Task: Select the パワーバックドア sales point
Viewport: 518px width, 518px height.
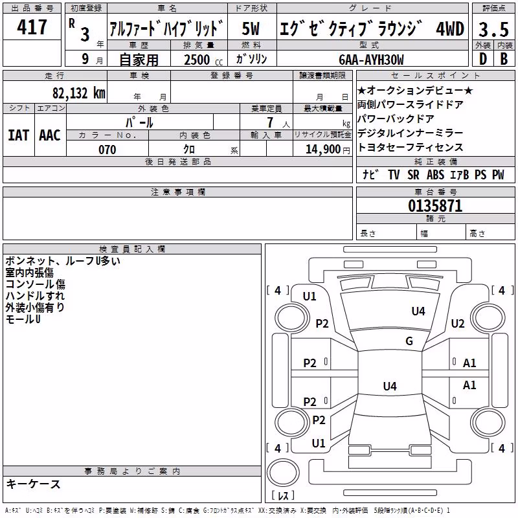Action: point(396,118)
